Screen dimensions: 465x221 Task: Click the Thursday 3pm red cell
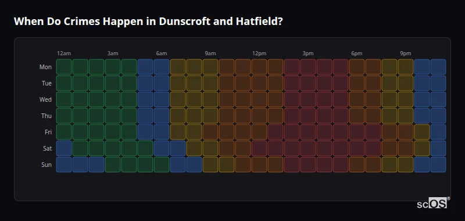[x=308, y=116]
